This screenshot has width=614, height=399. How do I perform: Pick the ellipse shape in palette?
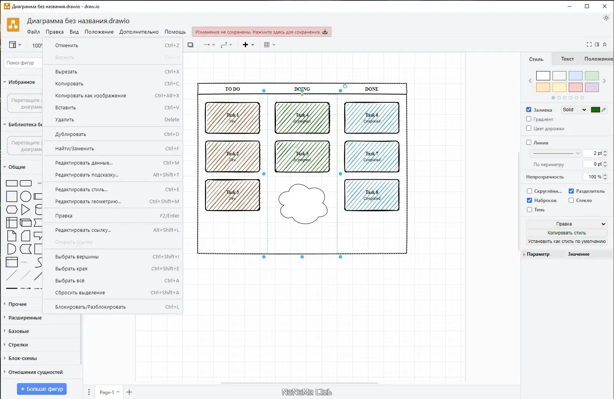point(26,196)
